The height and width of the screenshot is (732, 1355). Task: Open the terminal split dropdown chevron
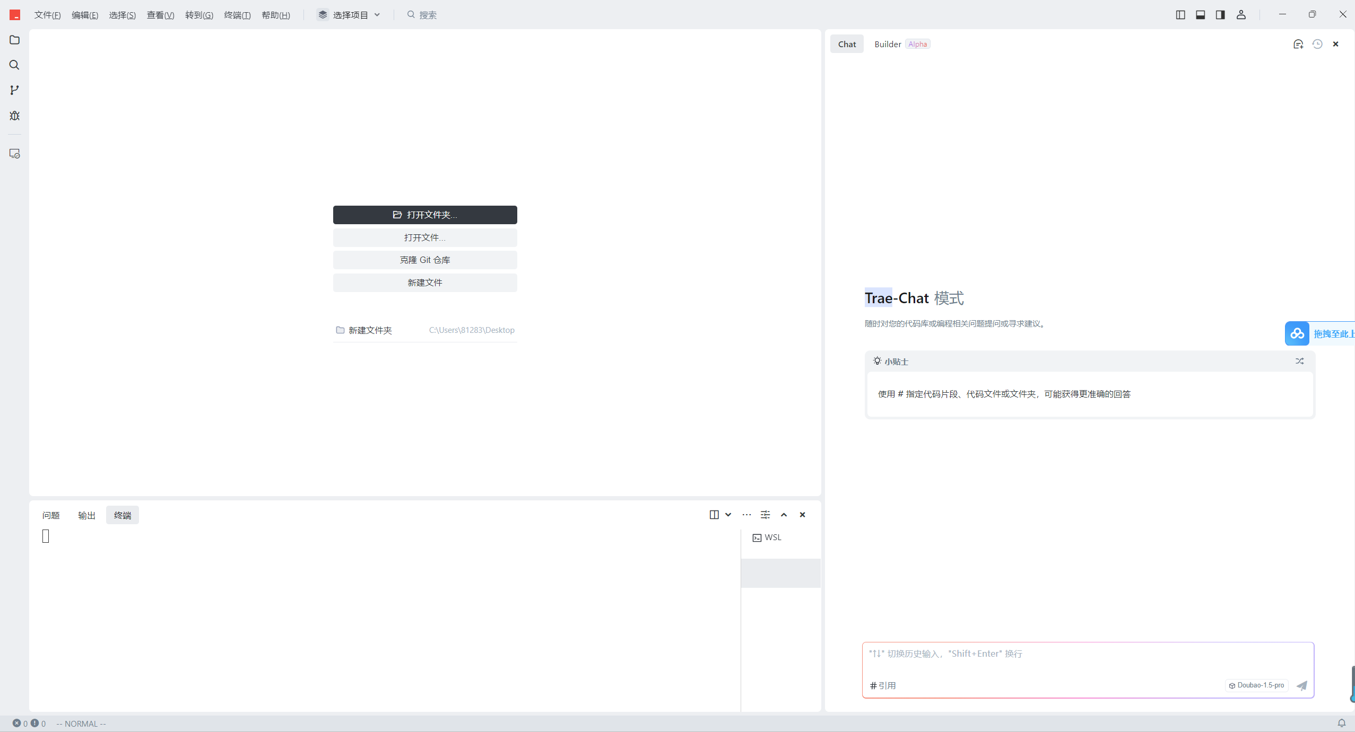728,515
